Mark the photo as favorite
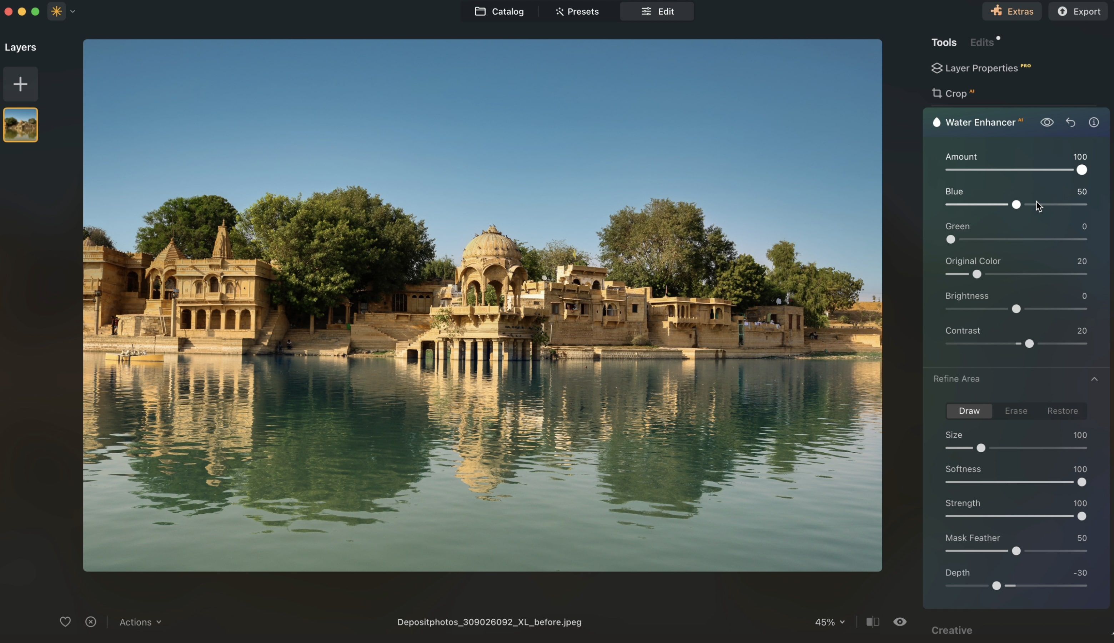 (x=65, y=622)
